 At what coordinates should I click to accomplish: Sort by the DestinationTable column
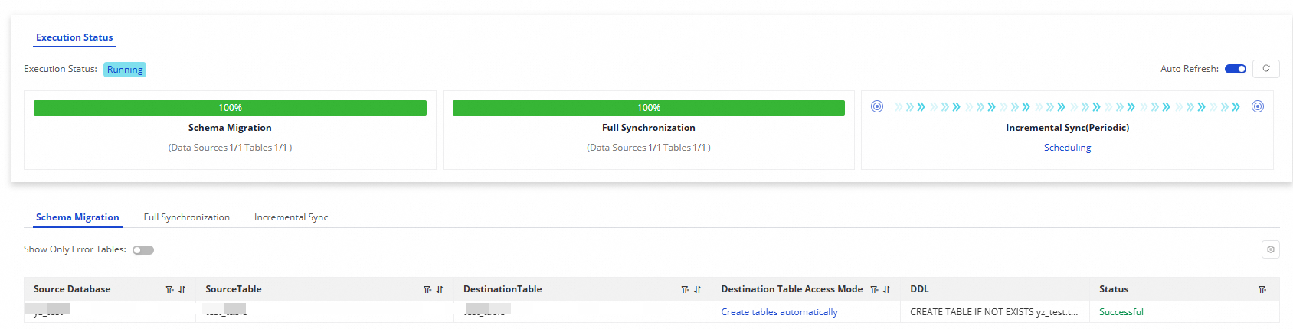point(698,290)
